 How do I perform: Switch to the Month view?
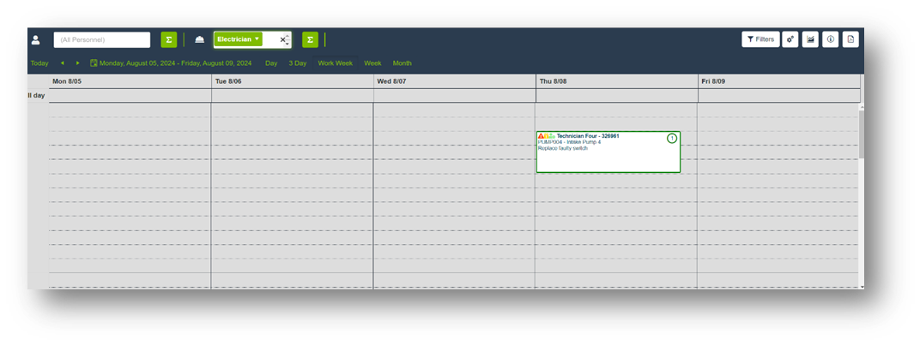(402, 63)
